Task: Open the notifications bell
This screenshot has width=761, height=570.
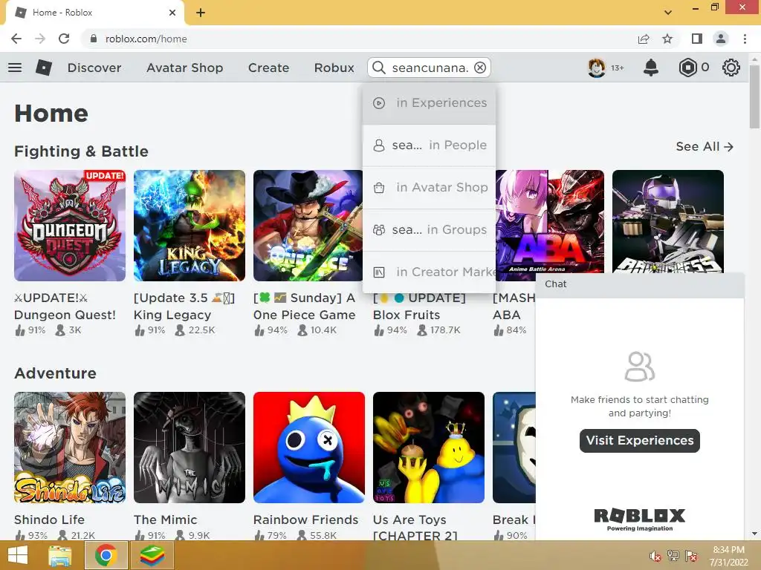Action: click(x=651, y=68)
